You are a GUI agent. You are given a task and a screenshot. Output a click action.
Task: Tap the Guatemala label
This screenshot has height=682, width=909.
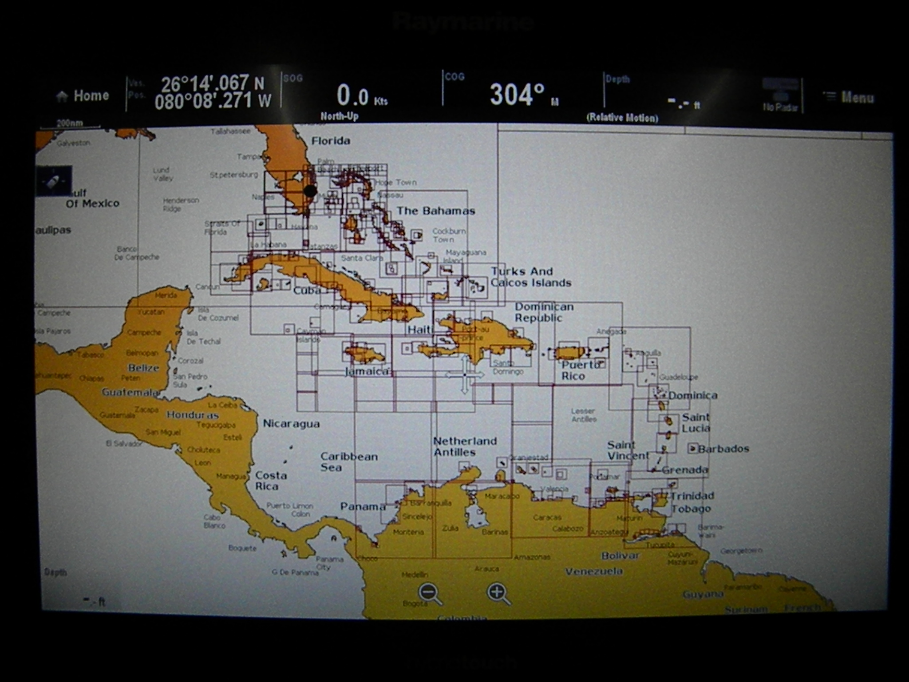(x=130, y=393)
